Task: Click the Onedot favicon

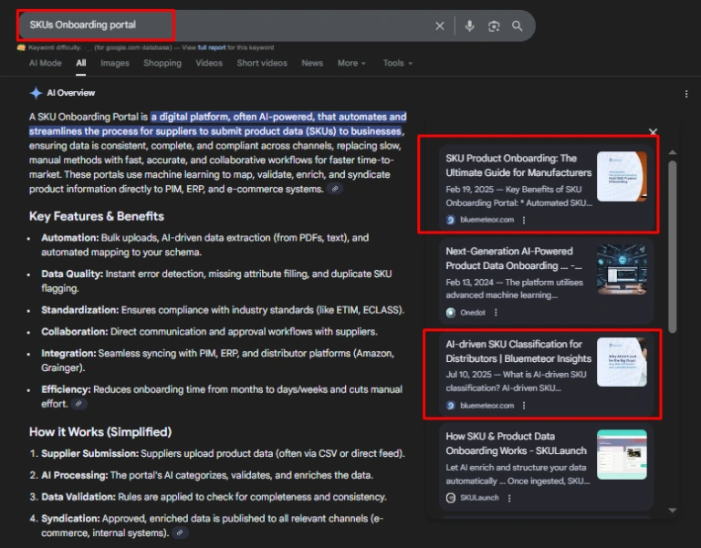Action: click(x=451, y=313)
